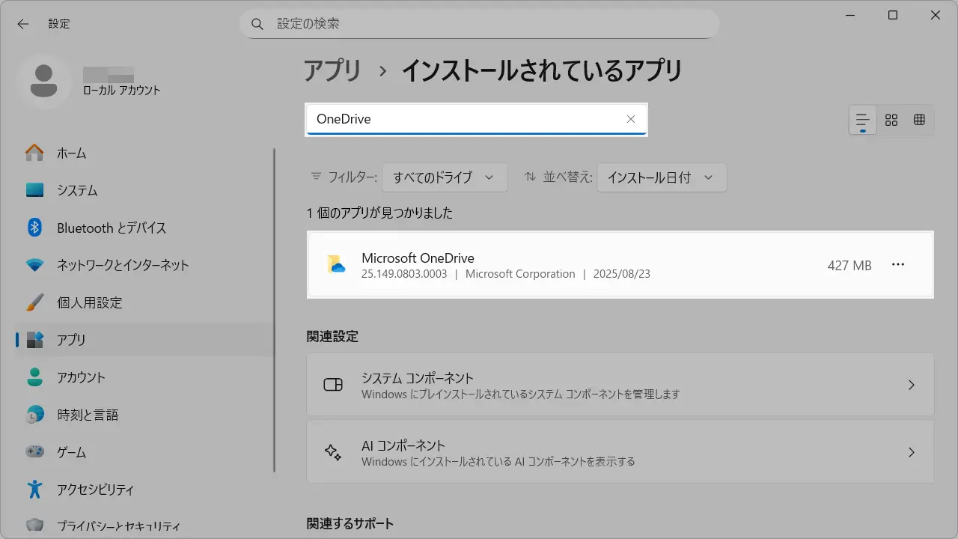Open the すべてのドライブ filter dropdown
The width and height of the screenshot is (958, 539).
445,177
